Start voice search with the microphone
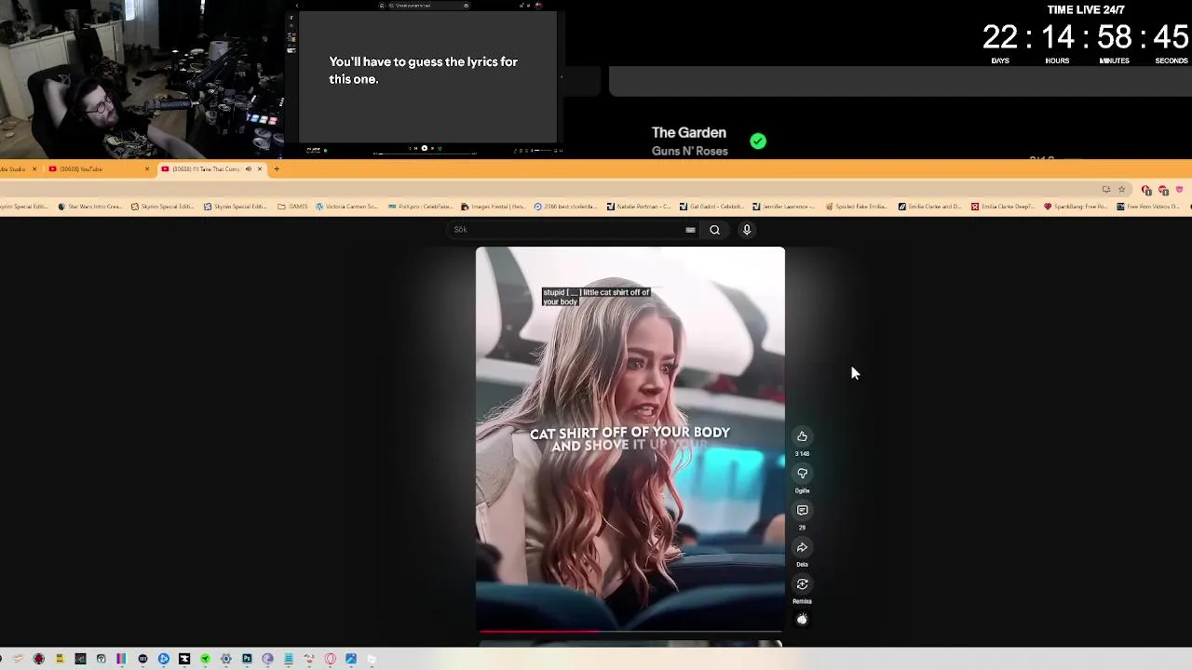Image resolution: width=1192 pixels, height=670 pixels. (747, 230)
